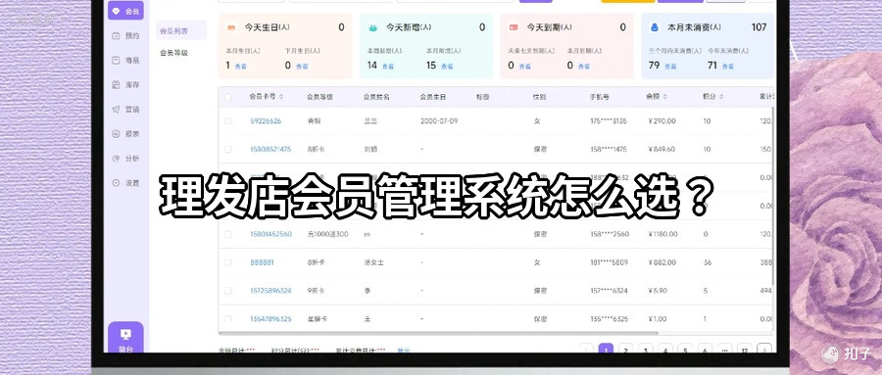Go to the next page with the arrow
The height and width of the screenshot is (375, 882).
pos(764,350)
